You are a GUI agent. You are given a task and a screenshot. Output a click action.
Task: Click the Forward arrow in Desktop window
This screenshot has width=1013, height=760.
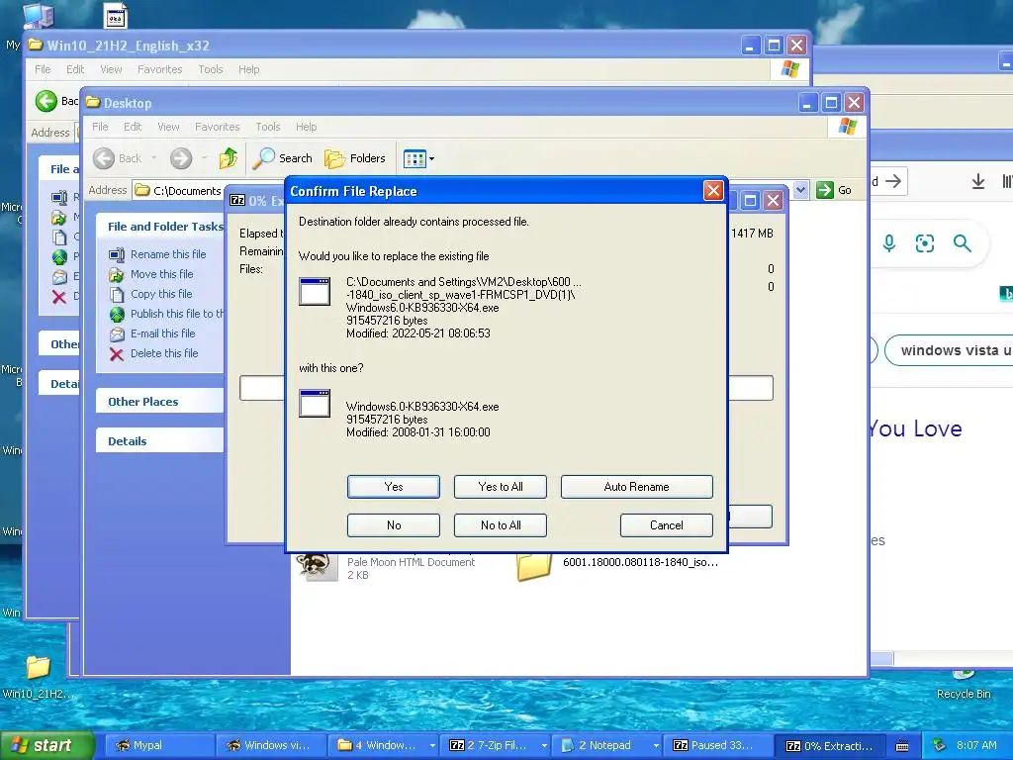pos(181,158)
